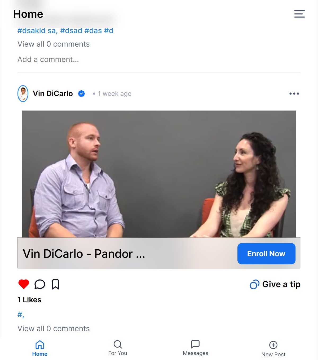Create a New Post
This screenshot has width=318, height=360.
click(x=273, y=349)
